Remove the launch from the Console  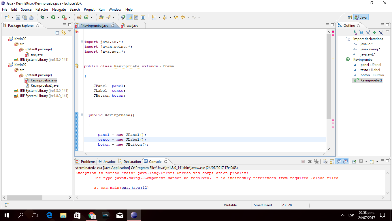coord(310,161)
